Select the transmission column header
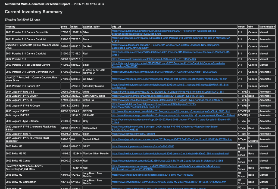This screenshot has width=278, height=189. 267,27
